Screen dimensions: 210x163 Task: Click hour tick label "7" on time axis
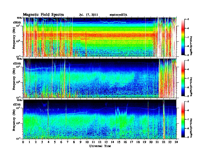(68, 142)
